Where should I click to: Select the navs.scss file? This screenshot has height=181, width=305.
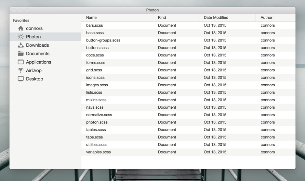coord(188,107)
